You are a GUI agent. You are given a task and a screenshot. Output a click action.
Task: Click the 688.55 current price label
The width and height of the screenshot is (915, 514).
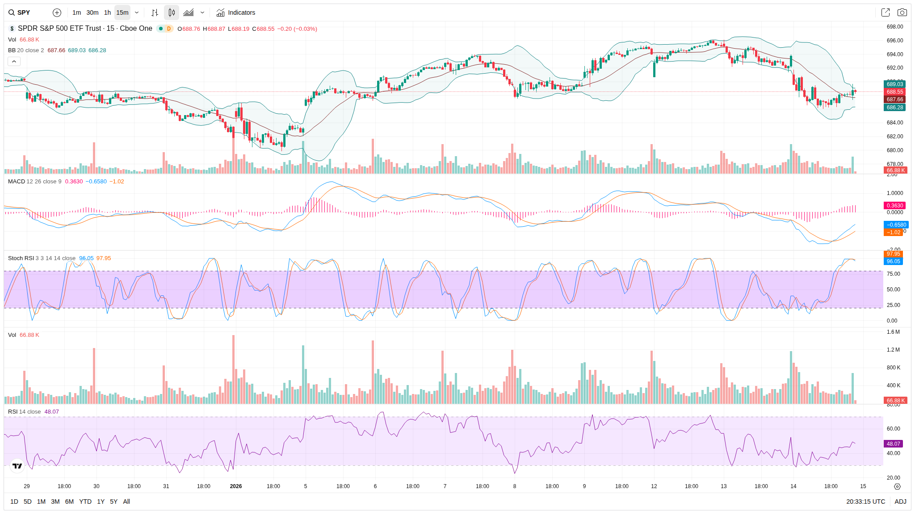coord(894,92)
